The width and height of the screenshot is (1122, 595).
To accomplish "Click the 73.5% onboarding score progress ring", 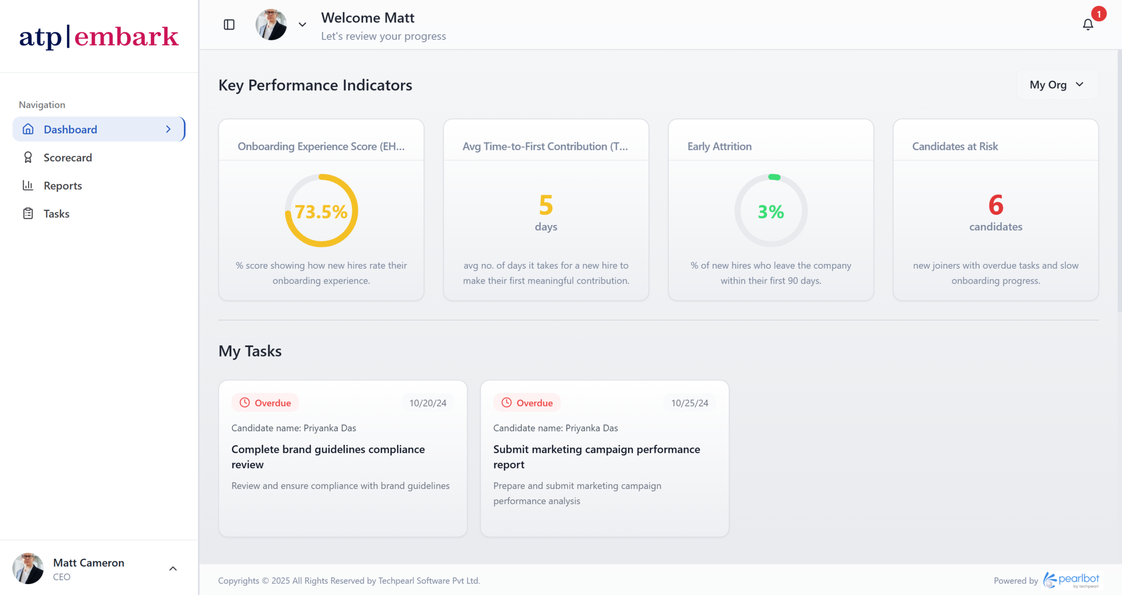I will [x=321, y=211].
